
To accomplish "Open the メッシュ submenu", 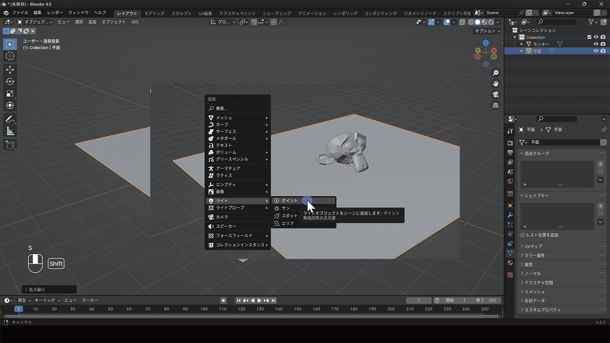I will tap(238, 118).
